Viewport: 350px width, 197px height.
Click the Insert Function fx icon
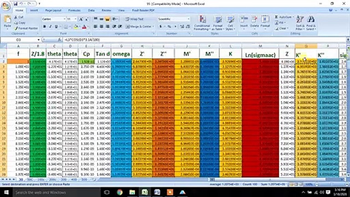point(59,40)
